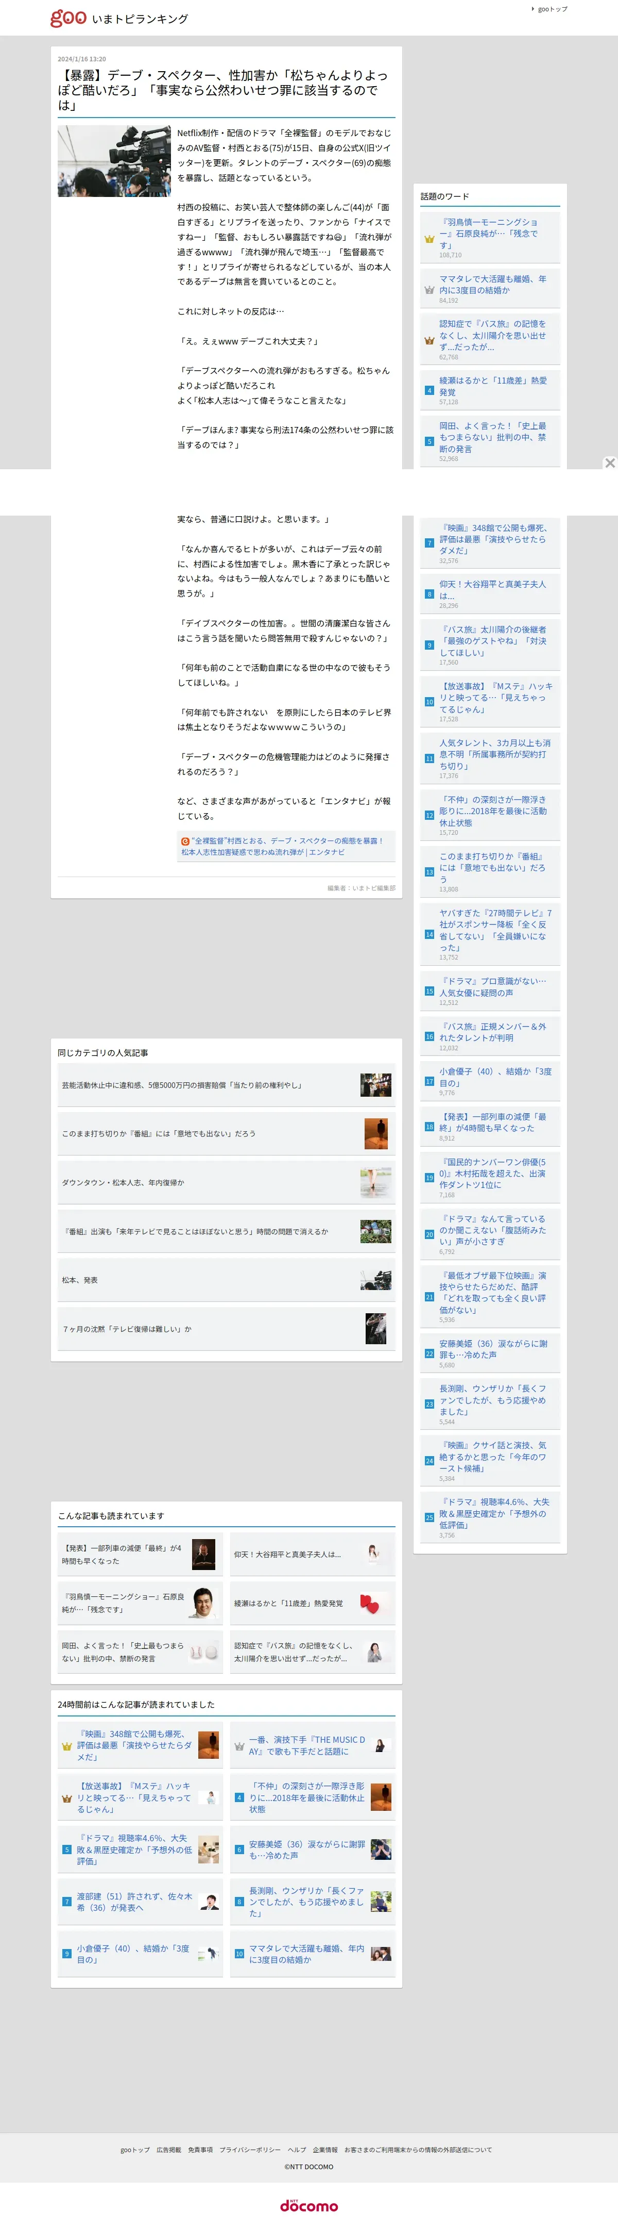Open 24-hour article 一番、演技下手『THE MUSIC DAY』
The width and height of the screenshot is (618, 2229).
307,1745
